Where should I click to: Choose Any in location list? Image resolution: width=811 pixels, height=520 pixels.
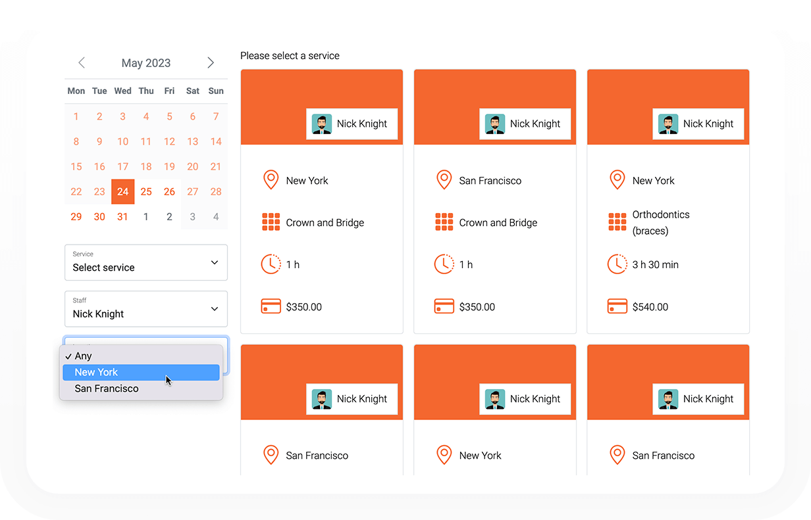click(x=141, y=356)
